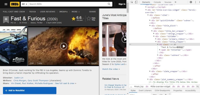Open 161 IMAGES gallery link
This screenshot has width=200, height=95.
coord(92,63)
